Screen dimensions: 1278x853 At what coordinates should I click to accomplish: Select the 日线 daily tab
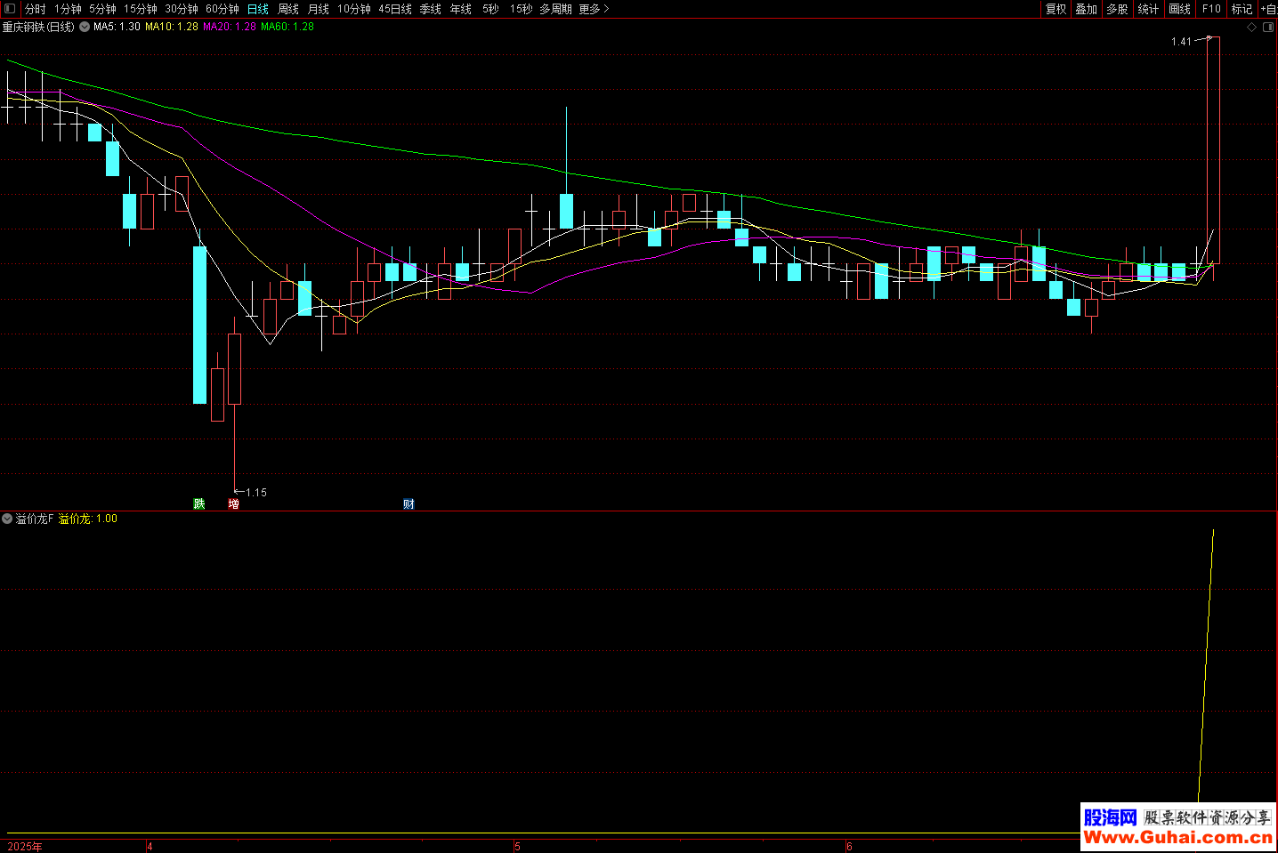click(258, 9)
